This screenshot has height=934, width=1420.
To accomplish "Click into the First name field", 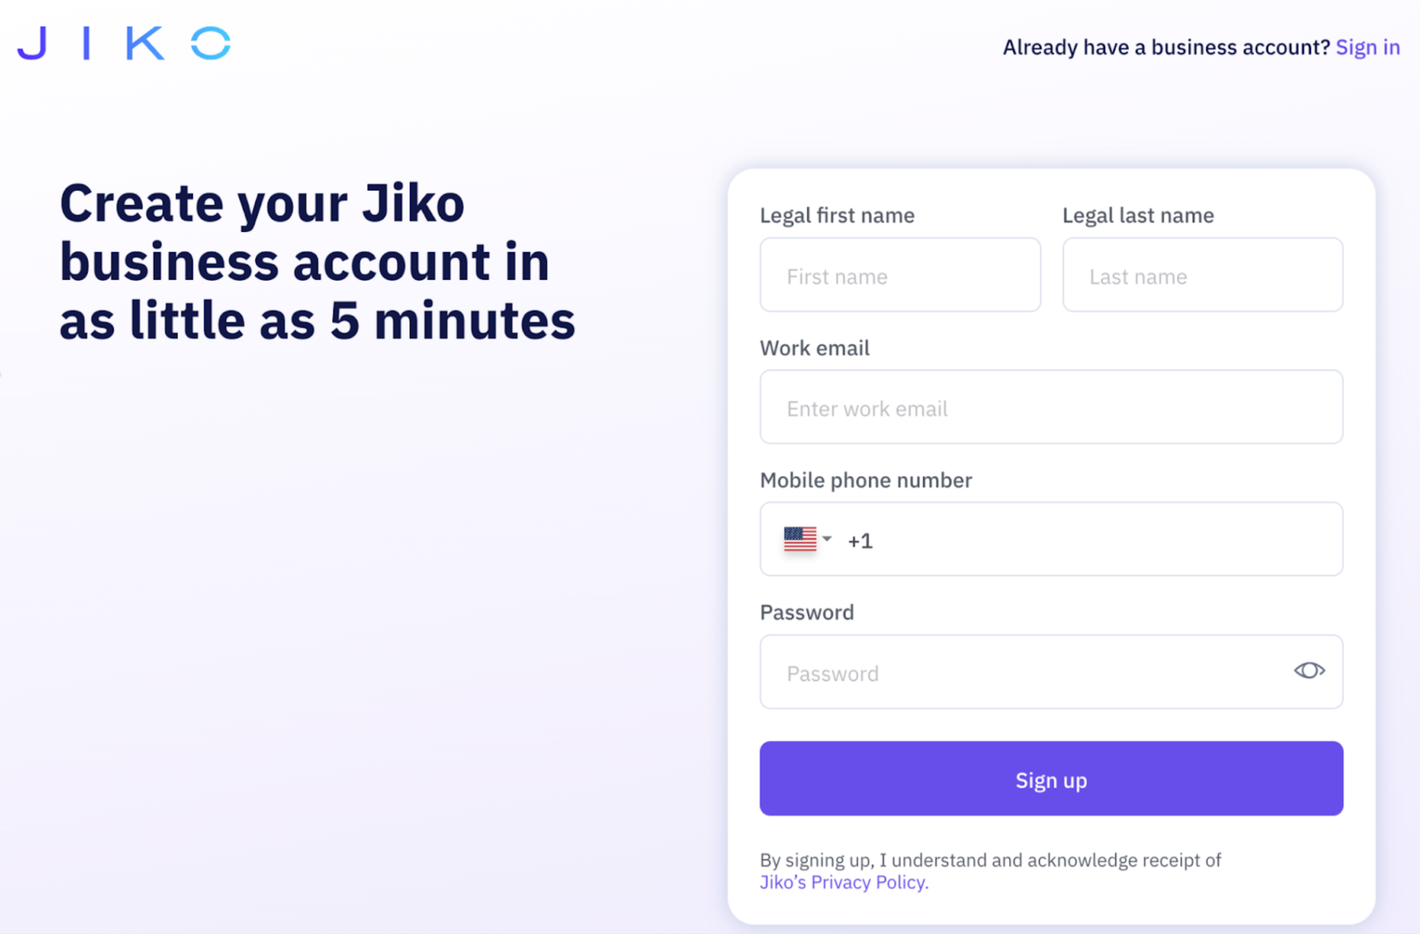I will click(900, 275).
